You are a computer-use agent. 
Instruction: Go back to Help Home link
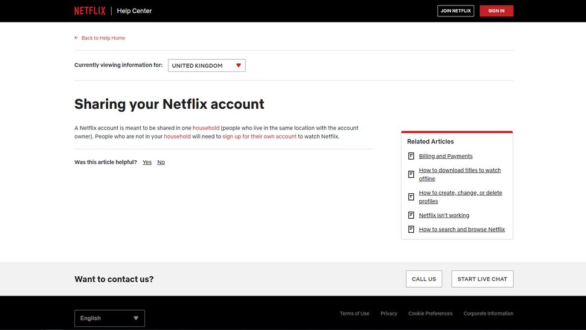pyautogui.click(x=103, y=38)
